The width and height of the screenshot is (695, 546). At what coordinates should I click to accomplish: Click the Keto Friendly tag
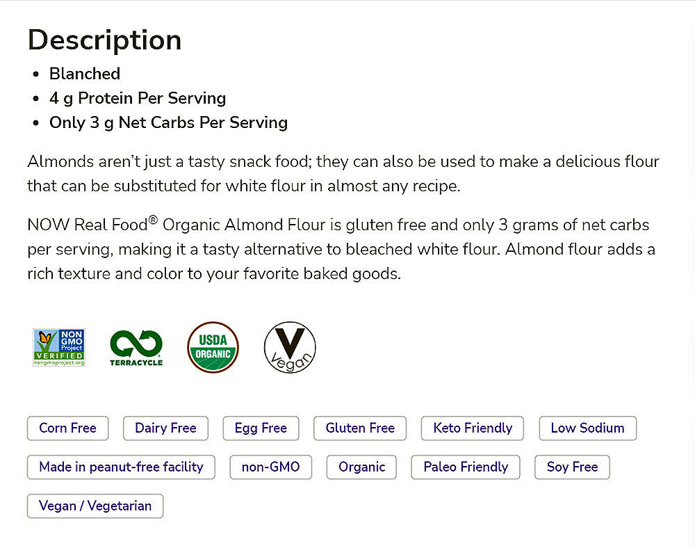point(473,428)
